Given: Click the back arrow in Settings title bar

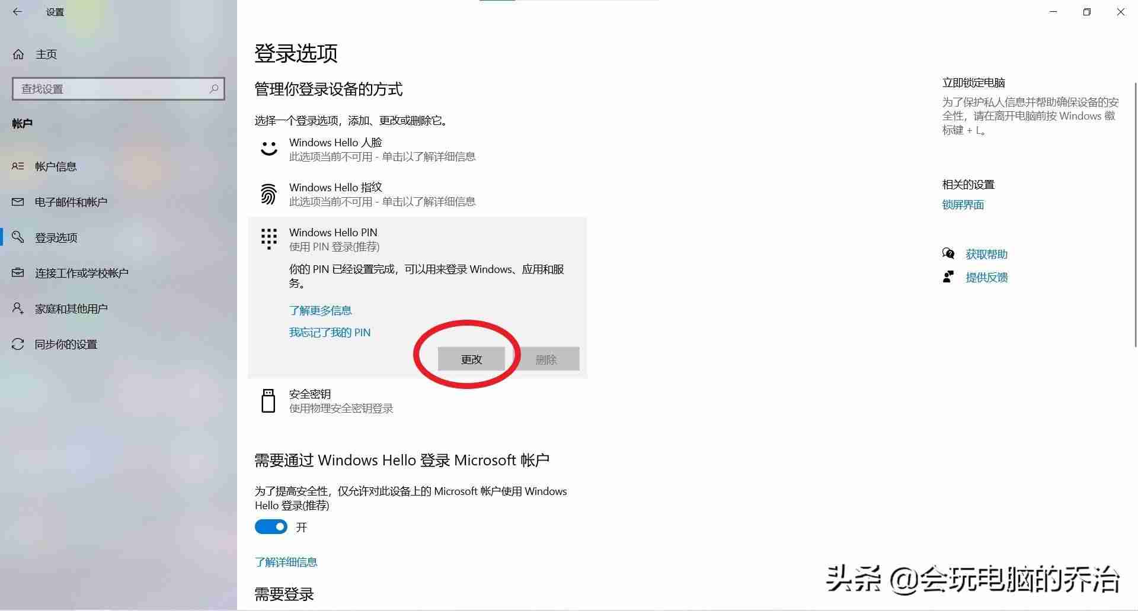Looking at the screenshot, I should (17, 12).
